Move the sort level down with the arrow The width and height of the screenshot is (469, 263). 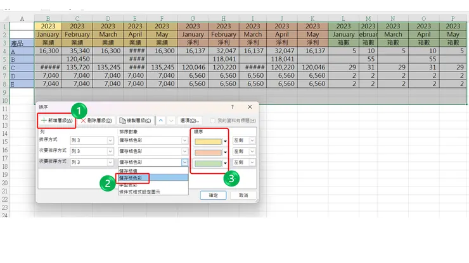pos(171,121)
